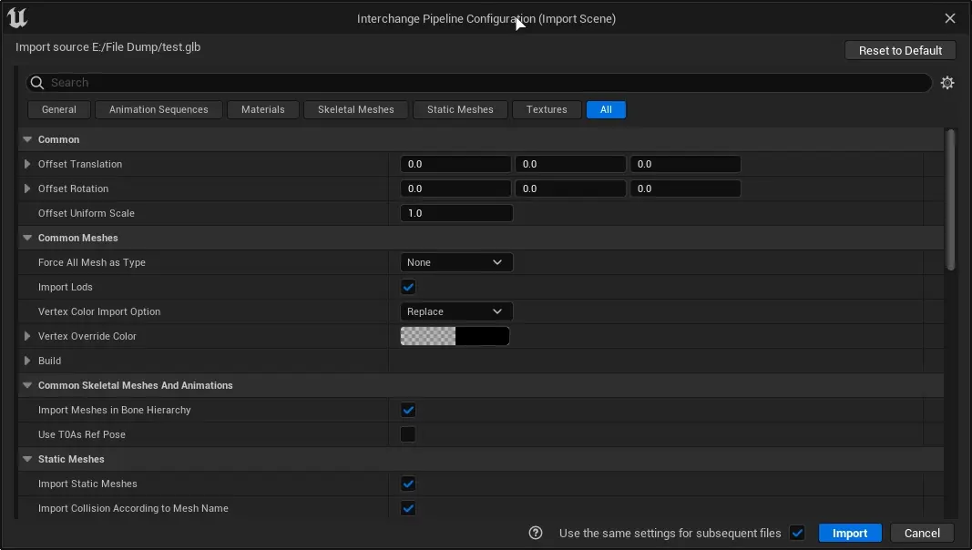Click the 'Import source E:/File Dump/test.glb' text
This screenshot has height=550, width=972.
click(107, 47)
